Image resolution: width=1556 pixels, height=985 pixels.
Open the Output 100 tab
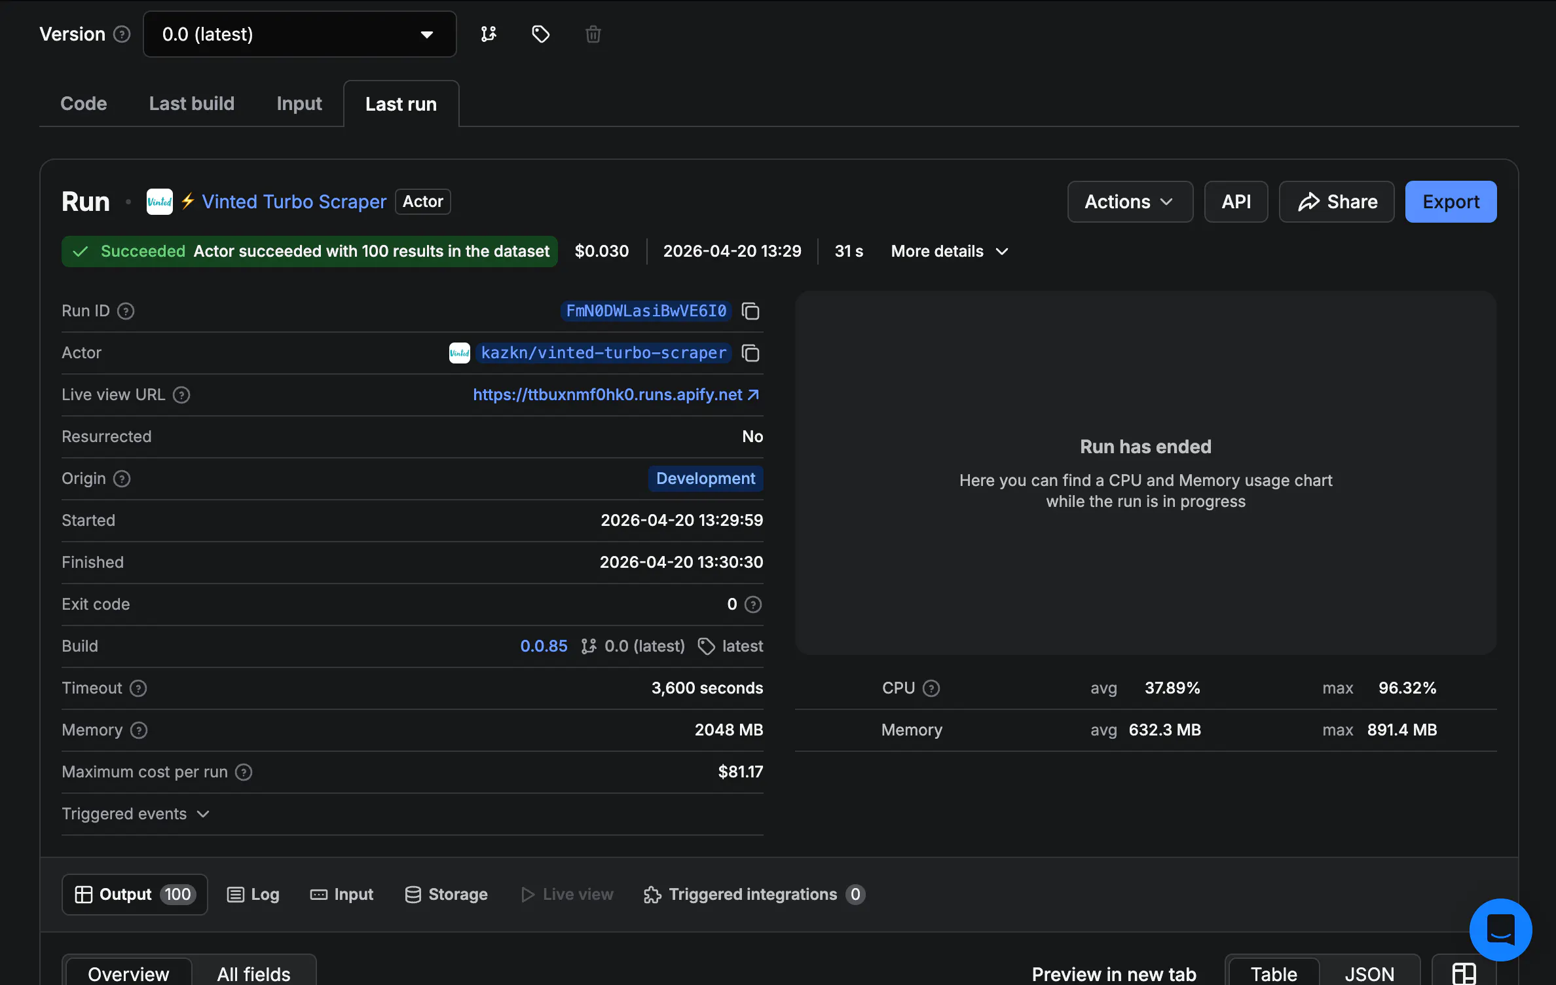coord(135,895)
